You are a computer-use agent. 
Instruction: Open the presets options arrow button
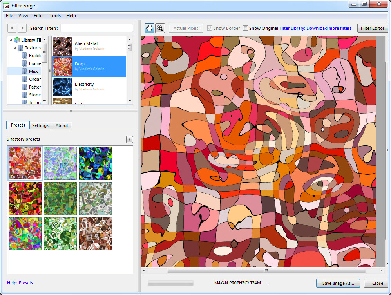click(x=129, y=139)
